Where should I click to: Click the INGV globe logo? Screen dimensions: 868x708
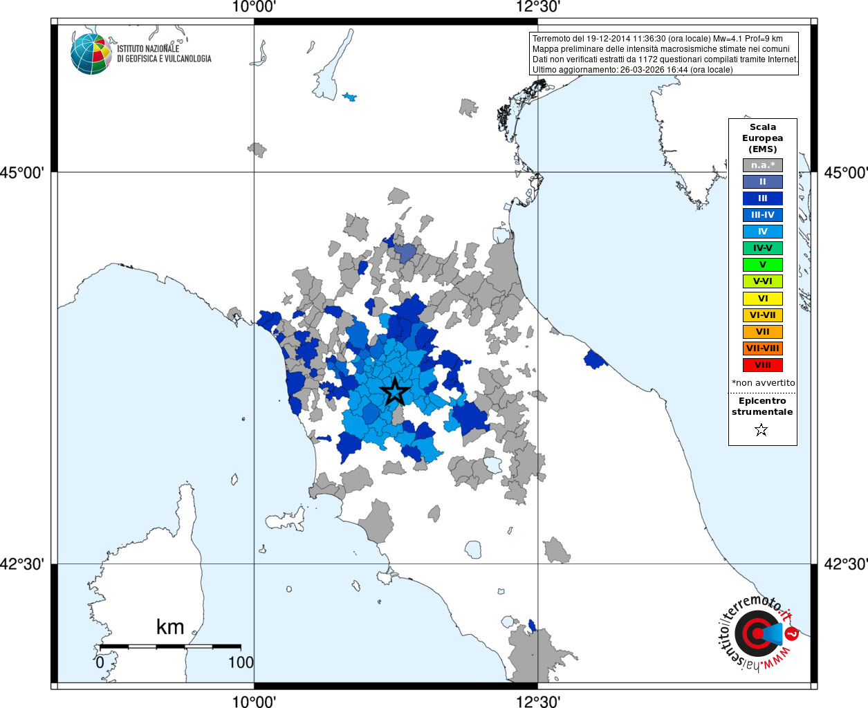(91, 54)
